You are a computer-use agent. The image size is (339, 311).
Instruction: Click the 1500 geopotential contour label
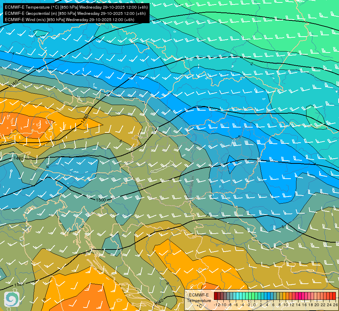101,200
